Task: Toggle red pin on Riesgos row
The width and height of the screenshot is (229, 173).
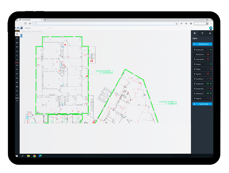Action: [211, 69]
